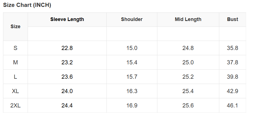
Task: Click the 22.8 sleeve length value
Action: pos(67,48)
